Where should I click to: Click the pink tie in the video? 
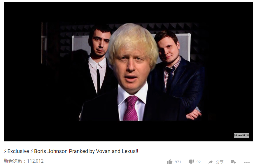131,108
